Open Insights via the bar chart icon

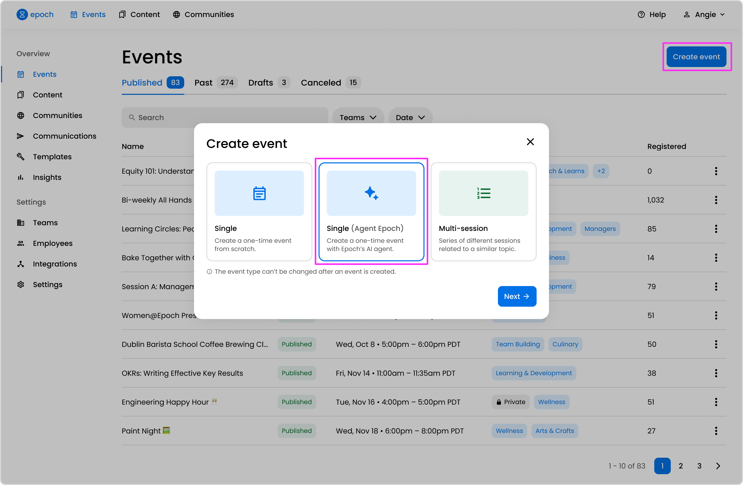tap(21, 177)
